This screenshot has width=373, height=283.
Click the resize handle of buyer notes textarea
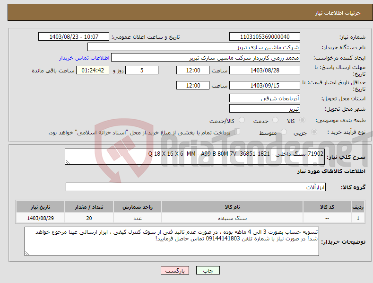click(27, 253)
